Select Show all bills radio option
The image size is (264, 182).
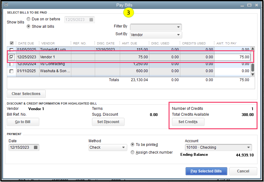[x=28, y=27]
